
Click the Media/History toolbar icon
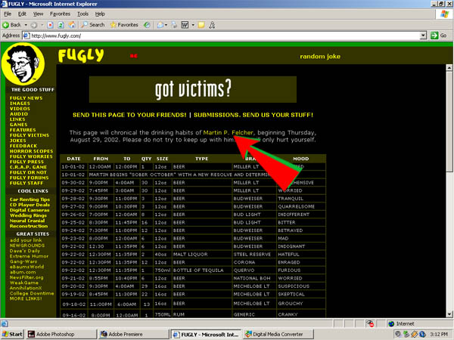(x=147, y=25)
